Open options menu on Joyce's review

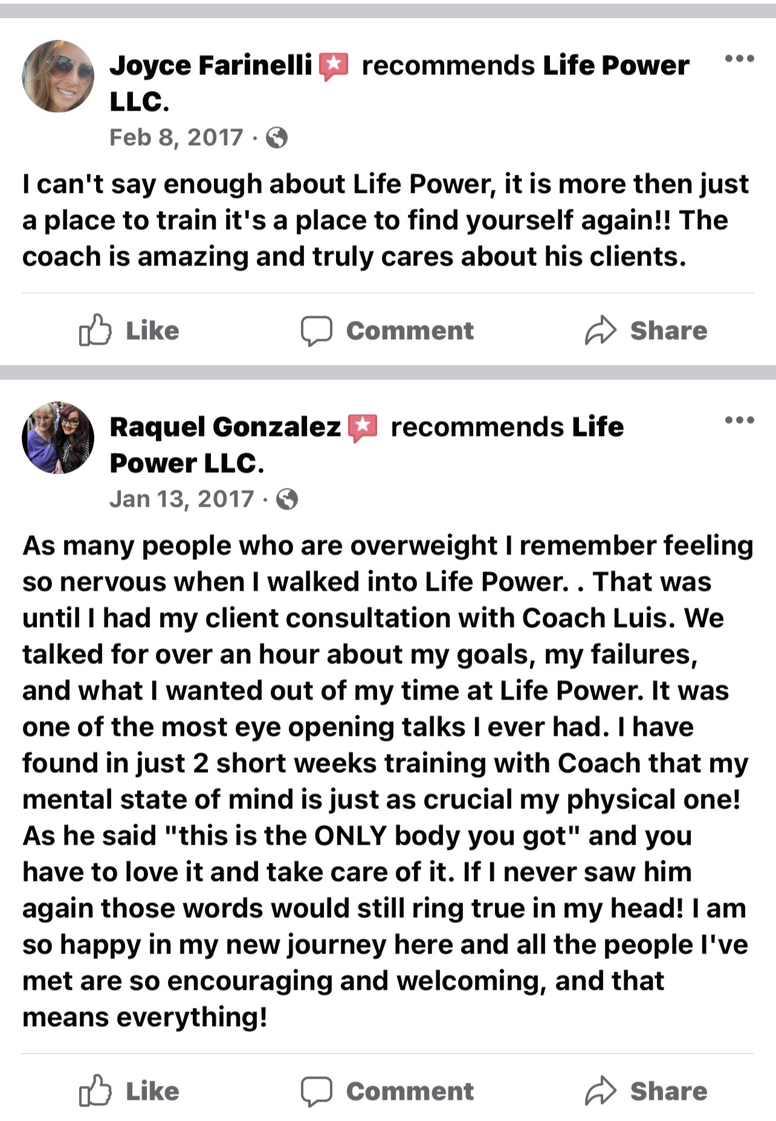click(739, 59)
